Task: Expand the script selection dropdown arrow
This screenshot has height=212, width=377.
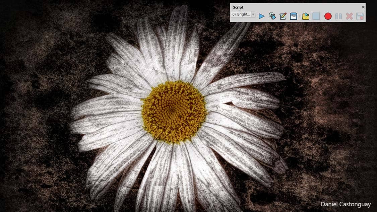Action: click(x=253, y=14)
